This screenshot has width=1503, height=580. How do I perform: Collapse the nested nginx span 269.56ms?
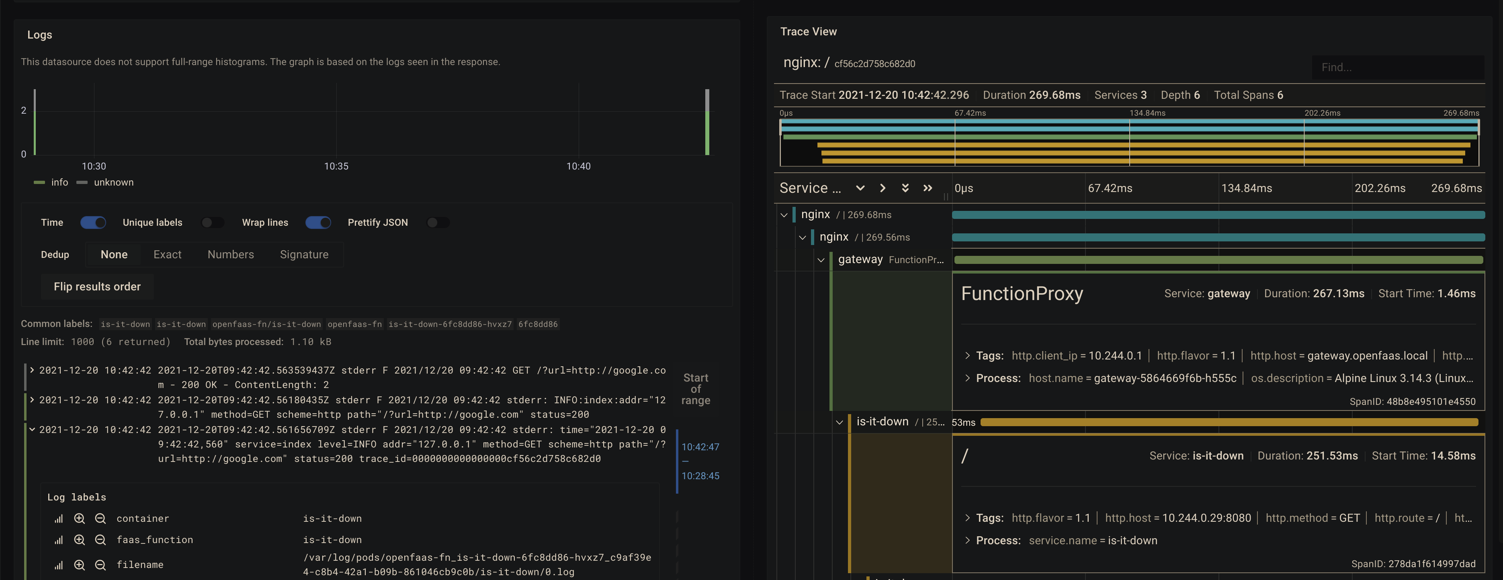802,238
